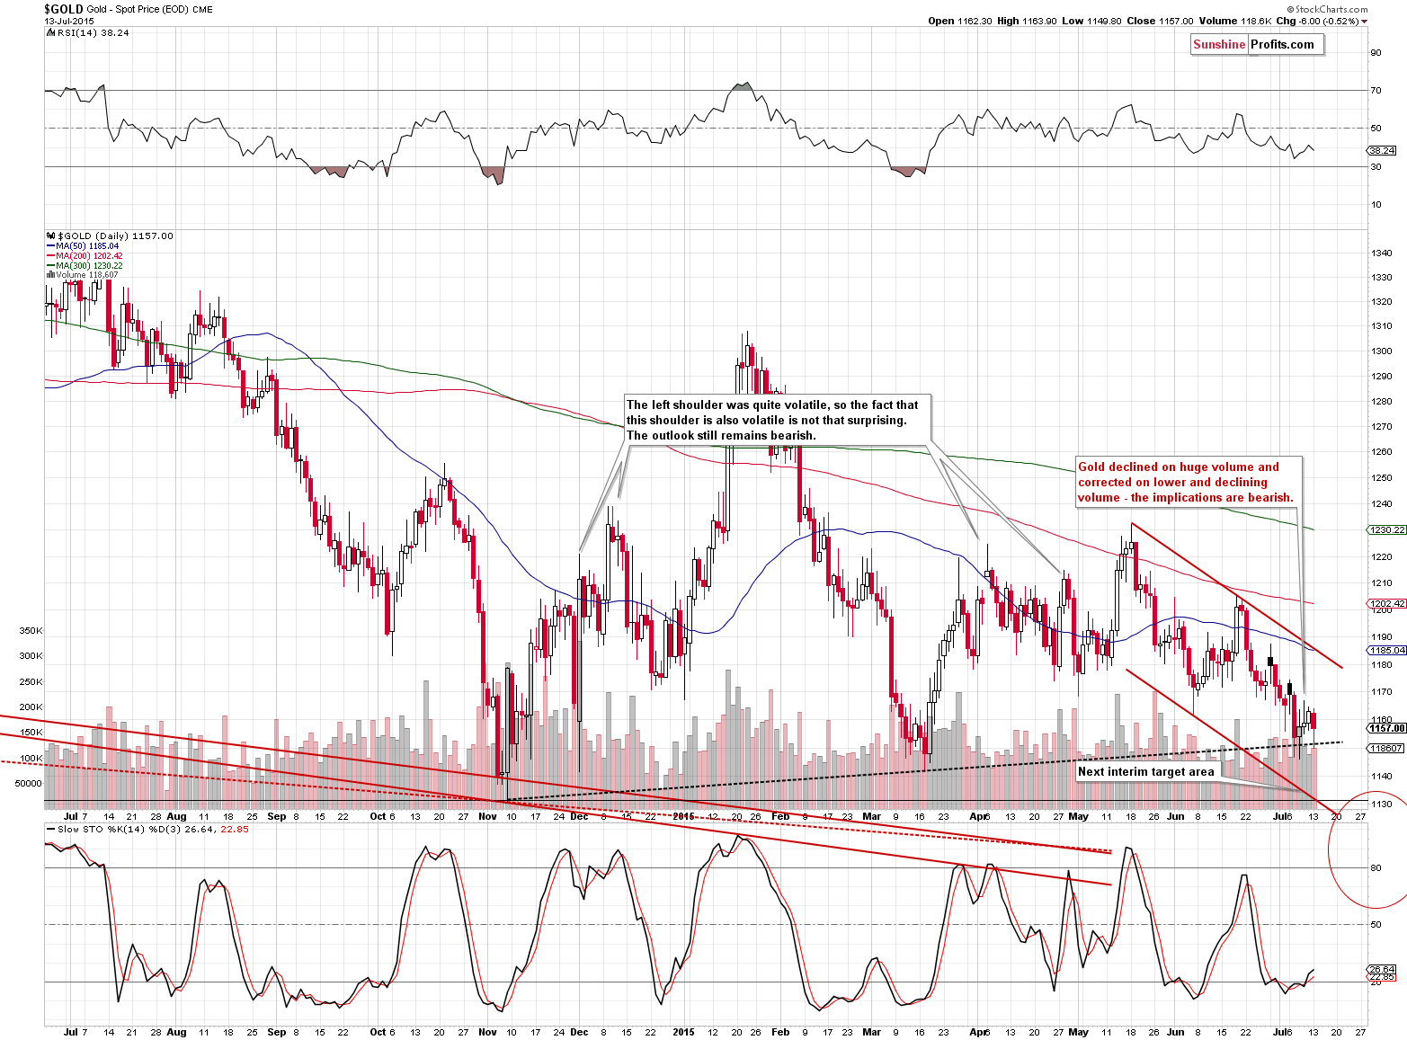
Task: Click the Volume 118,607 legend text
Action: pos(87,275)
